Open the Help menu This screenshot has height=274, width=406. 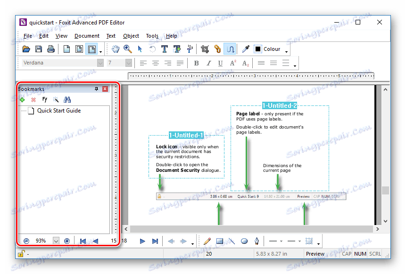click(x=172, y=36)
